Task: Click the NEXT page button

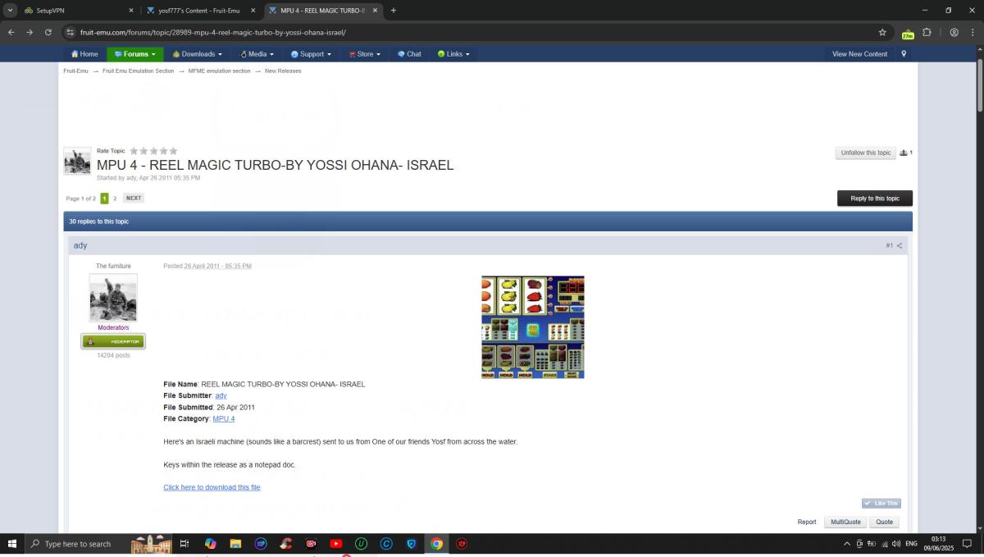Action: click(x=134, y=199)
